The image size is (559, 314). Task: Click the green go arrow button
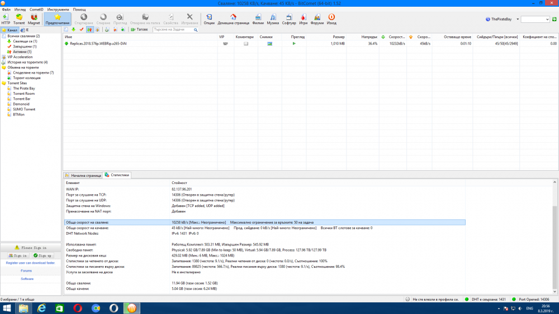coord(555,19)
